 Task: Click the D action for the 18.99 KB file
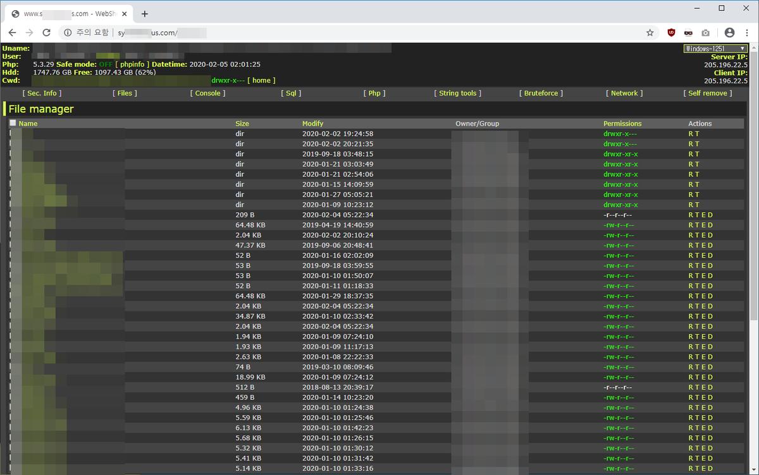coord(710,377)
